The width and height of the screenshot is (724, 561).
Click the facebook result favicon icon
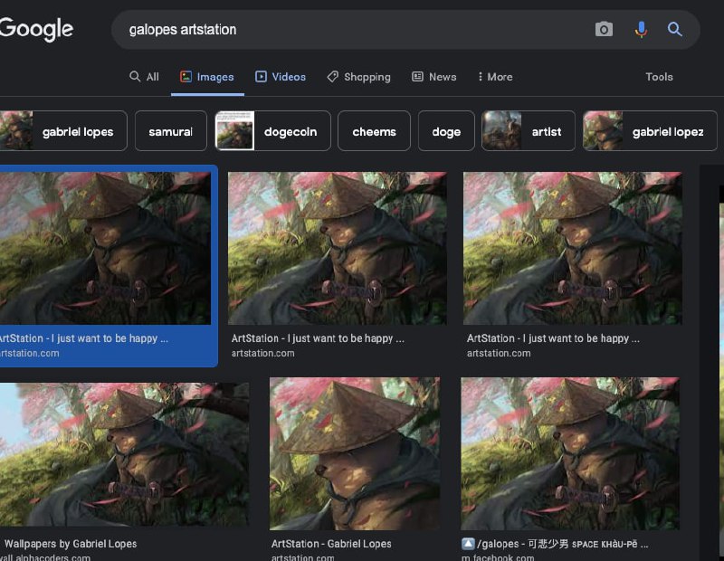(468, 544)
